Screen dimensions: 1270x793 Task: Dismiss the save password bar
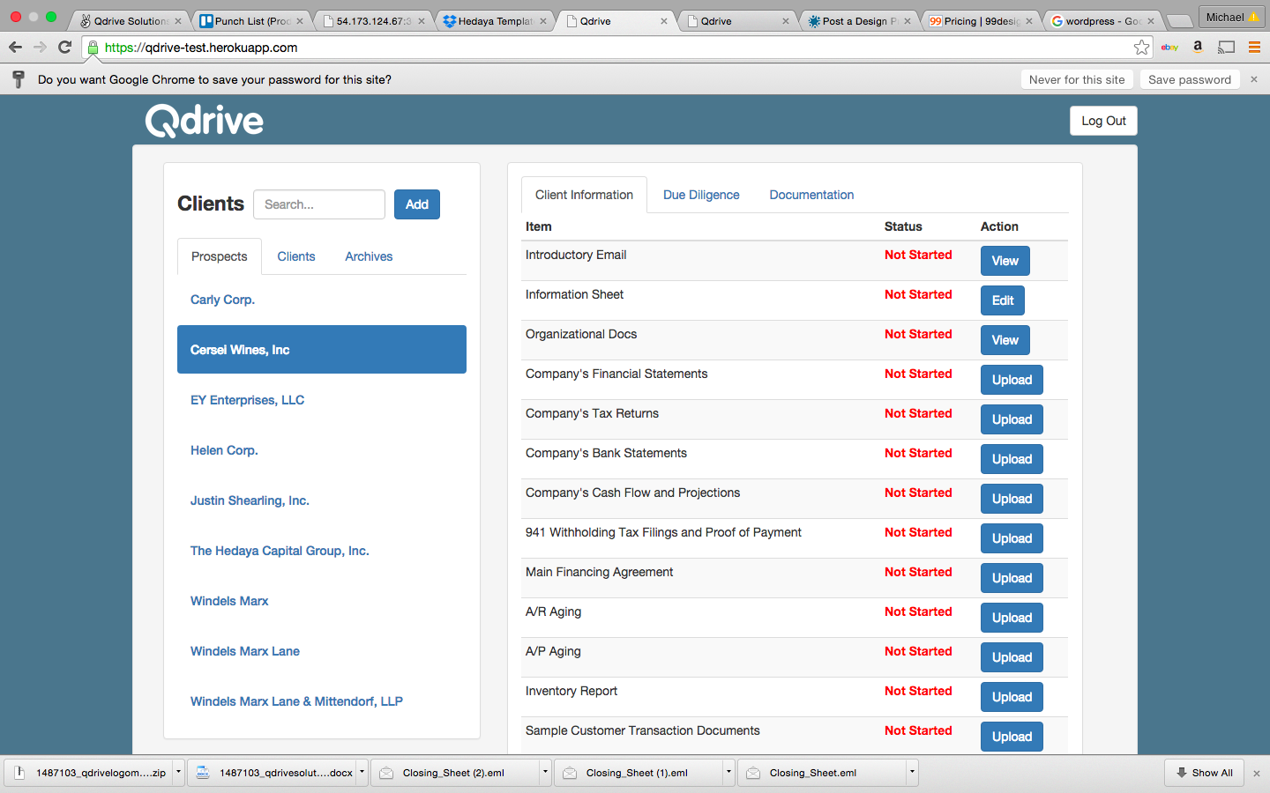point(1254,79)
